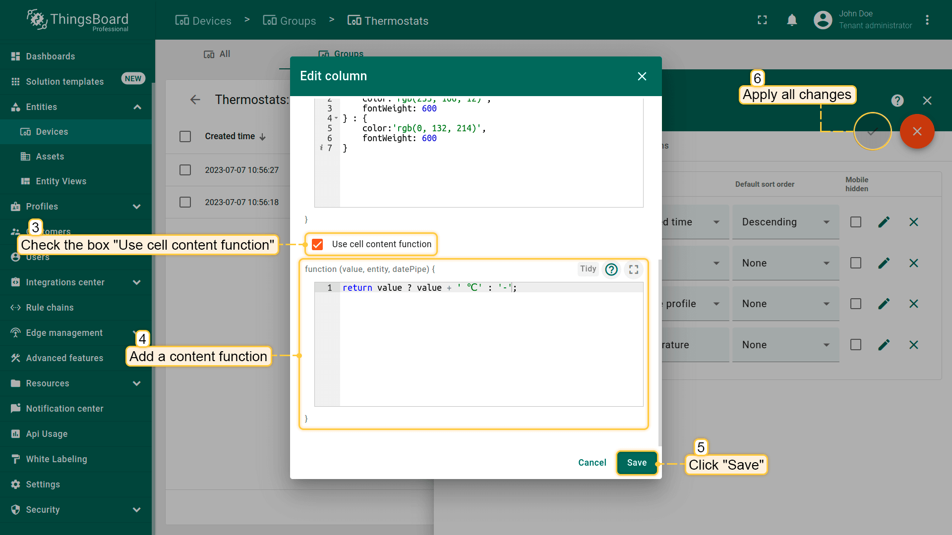
Task: Apply all changes with checkmark button
Action: coord(872,131)
